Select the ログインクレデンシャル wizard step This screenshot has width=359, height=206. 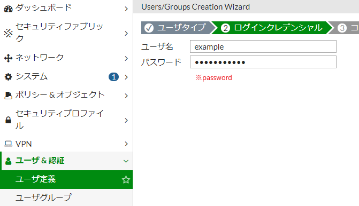pos(272,28)
